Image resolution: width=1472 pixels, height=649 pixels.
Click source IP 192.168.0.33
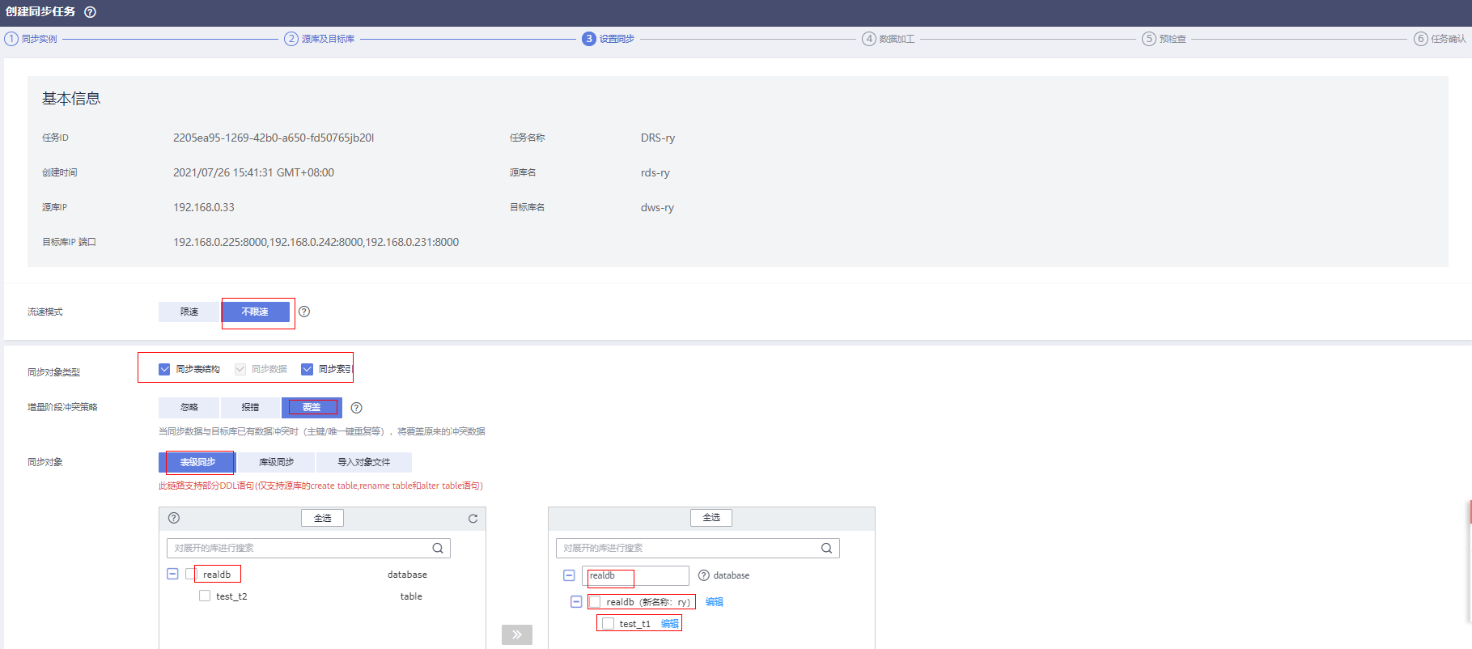(204, 207)
